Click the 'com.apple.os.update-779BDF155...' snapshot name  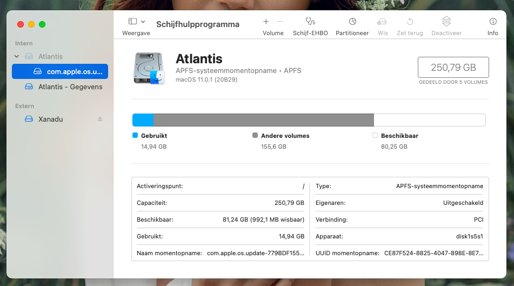(x=256, y=253)
